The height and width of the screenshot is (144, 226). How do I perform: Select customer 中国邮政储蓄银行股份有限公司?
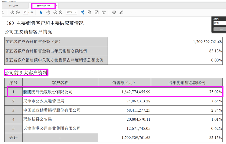52,110
